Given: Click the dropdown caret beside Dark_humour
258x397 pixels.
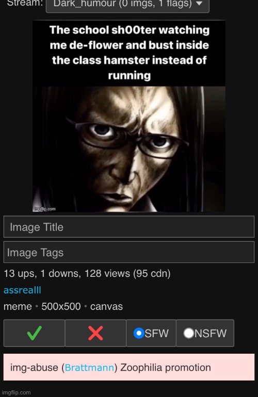Looking at the screenshot, I should [199, 4].
